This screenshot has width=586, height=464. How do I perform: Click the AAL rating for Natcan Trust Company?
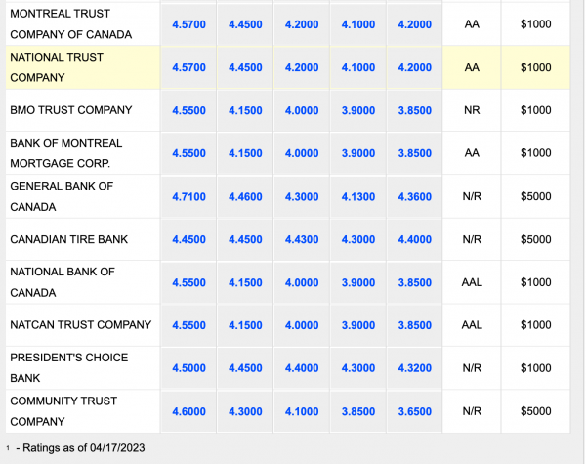(472, 325)
